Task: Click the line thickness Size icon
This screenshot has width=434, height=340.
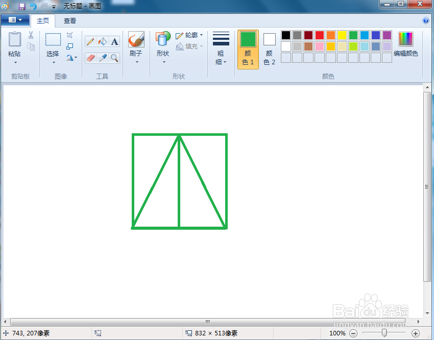Action: [x=221, y=38]
